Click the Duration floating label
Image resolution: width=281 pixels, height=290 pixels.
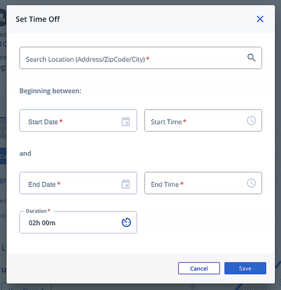(37, 211)
